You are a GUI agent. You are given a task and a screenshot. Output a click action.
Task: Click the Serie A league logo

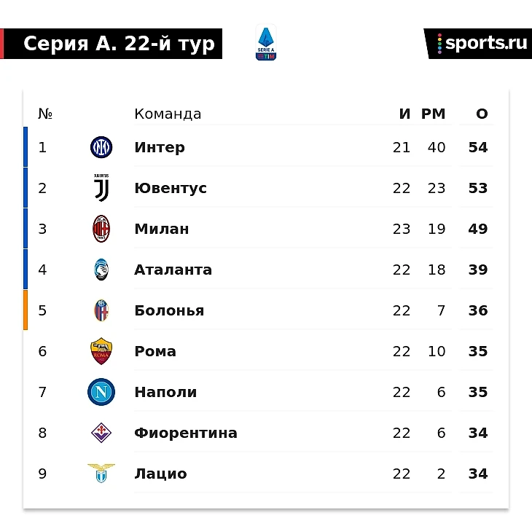tap(266, 44)
